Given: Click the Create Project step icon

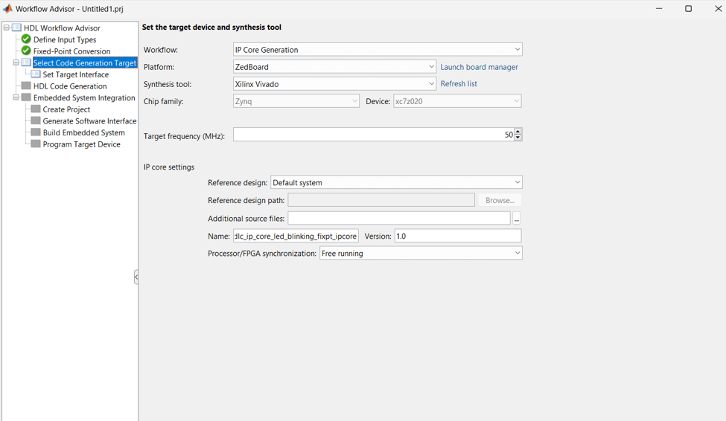Looking at the screenshot, I should tap(36, 109).
